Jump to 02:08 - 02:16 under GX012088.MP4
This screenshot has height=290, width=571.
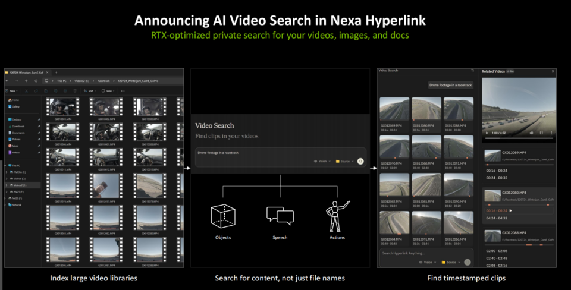pos(497,265)
